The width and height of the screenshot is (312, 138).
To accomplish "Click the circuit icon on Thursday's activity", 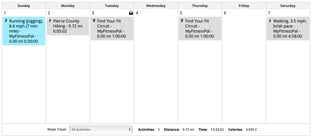I will click(x=182, y=21).
